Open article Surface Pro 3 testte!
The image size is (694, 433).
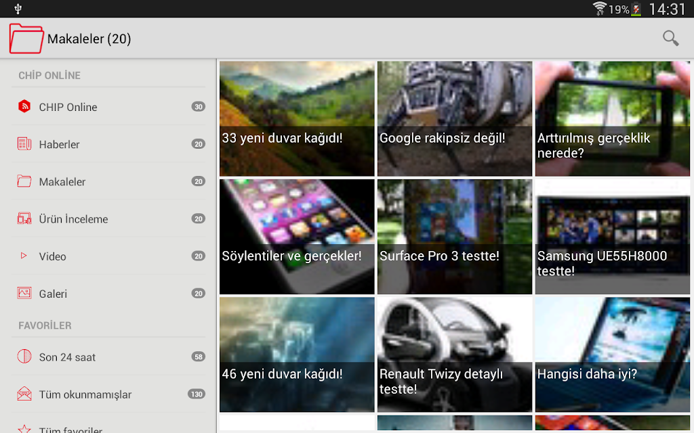tap(455, 236)
